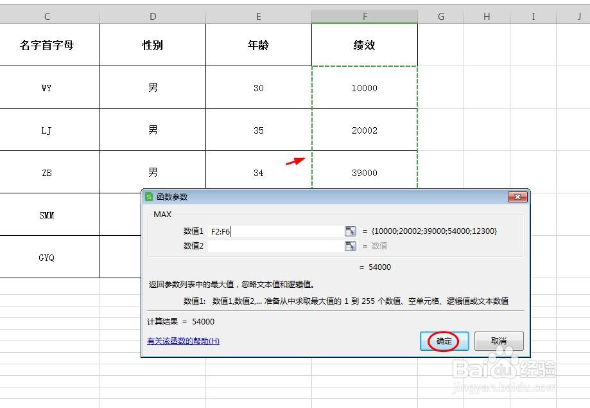Click the 数值2 range selector icon

point(350,245)
